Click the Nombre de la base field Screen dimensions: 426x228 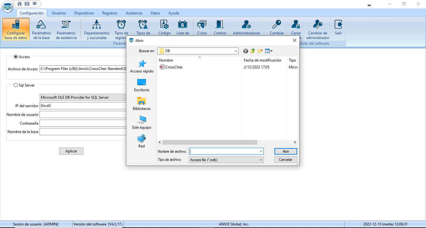pyautogui.click(x=83, y=132)
